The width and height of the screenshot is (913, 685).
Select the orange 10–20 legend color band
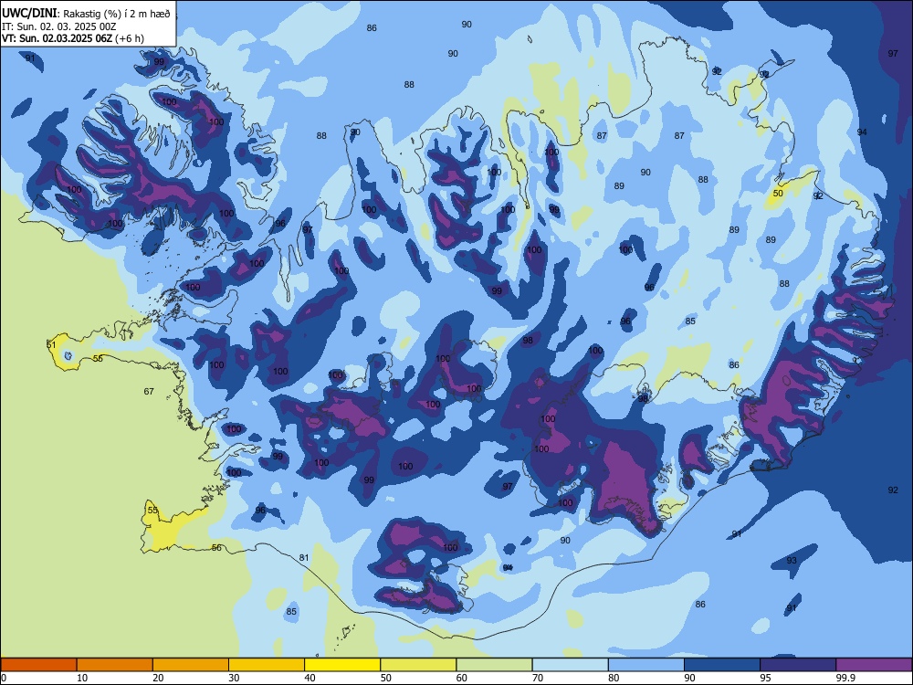click(x=115, y=665)
